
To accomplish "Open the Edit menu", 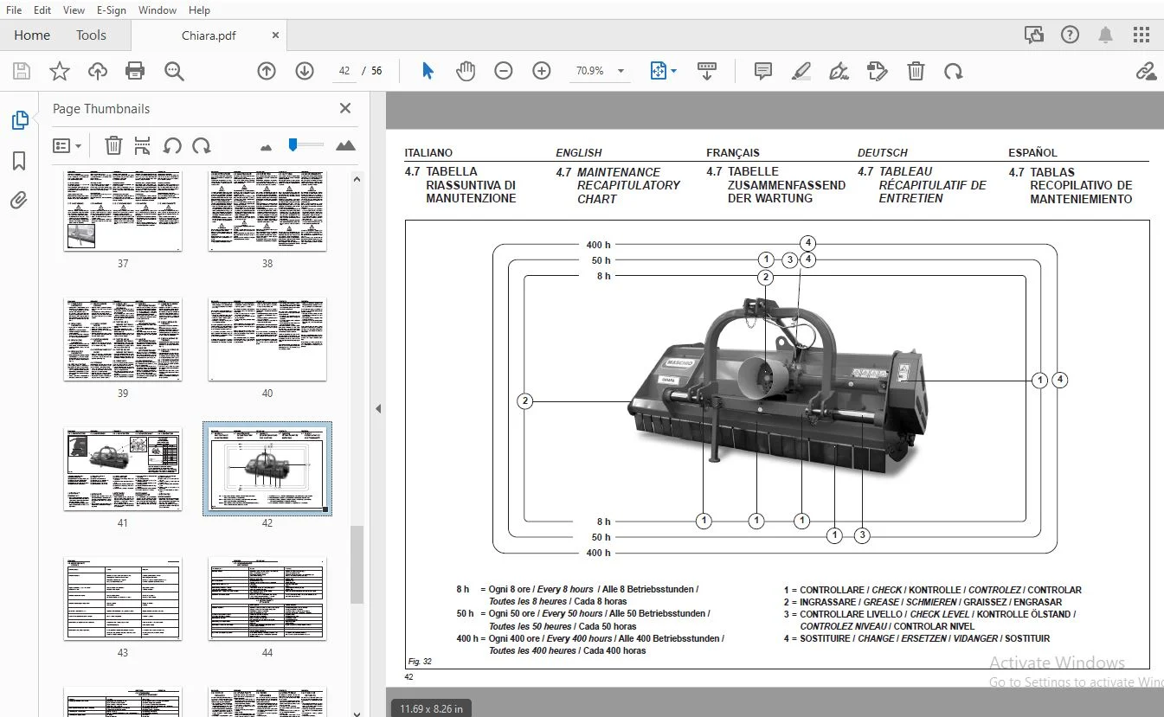I will tap(42, 10).
